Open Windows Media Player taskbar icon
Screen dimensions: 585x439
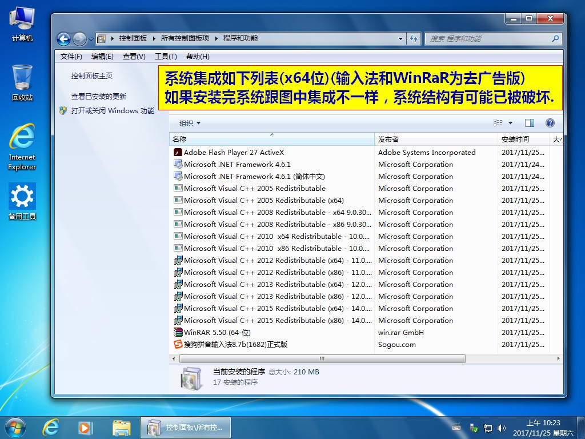pyautogui.click(x=85, y=428)
